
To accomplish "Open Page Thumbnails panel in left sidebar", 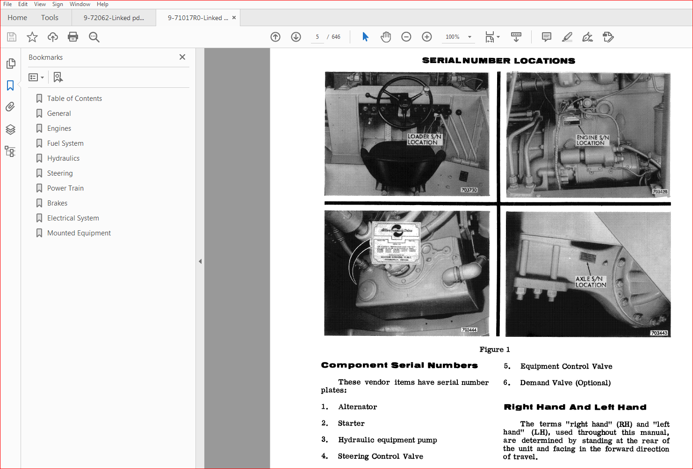I will [x=10, y=63].
